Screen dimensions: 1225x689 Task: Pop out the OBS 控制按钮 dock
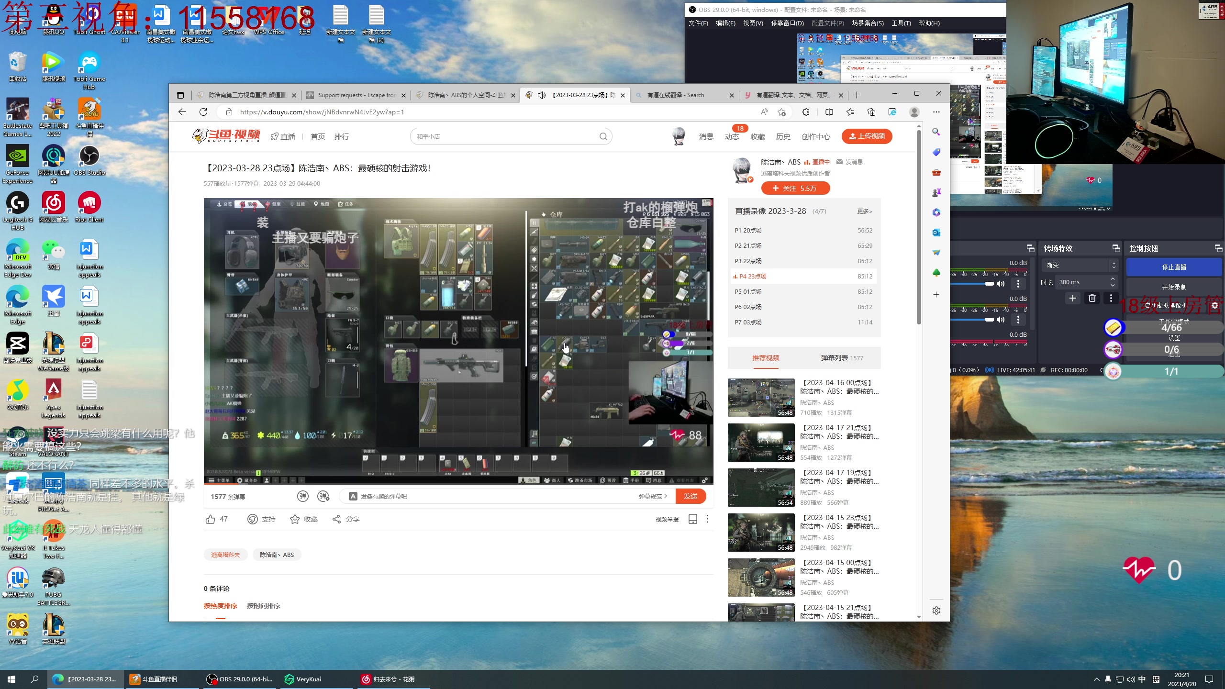click(x=1219, y=248)
